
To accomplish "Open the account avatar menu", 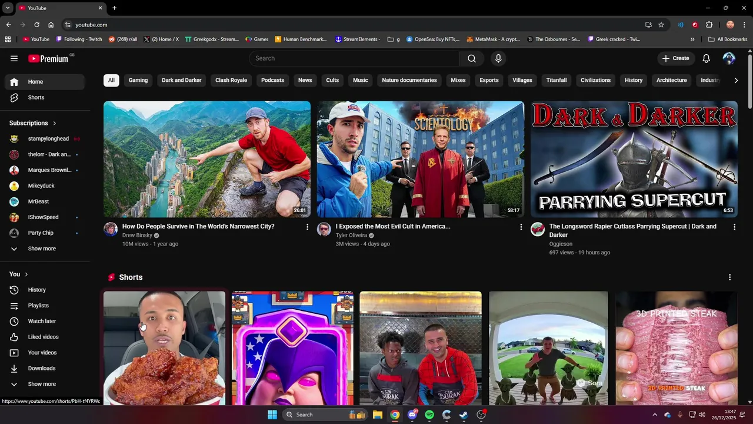I will tap(729, 58).
